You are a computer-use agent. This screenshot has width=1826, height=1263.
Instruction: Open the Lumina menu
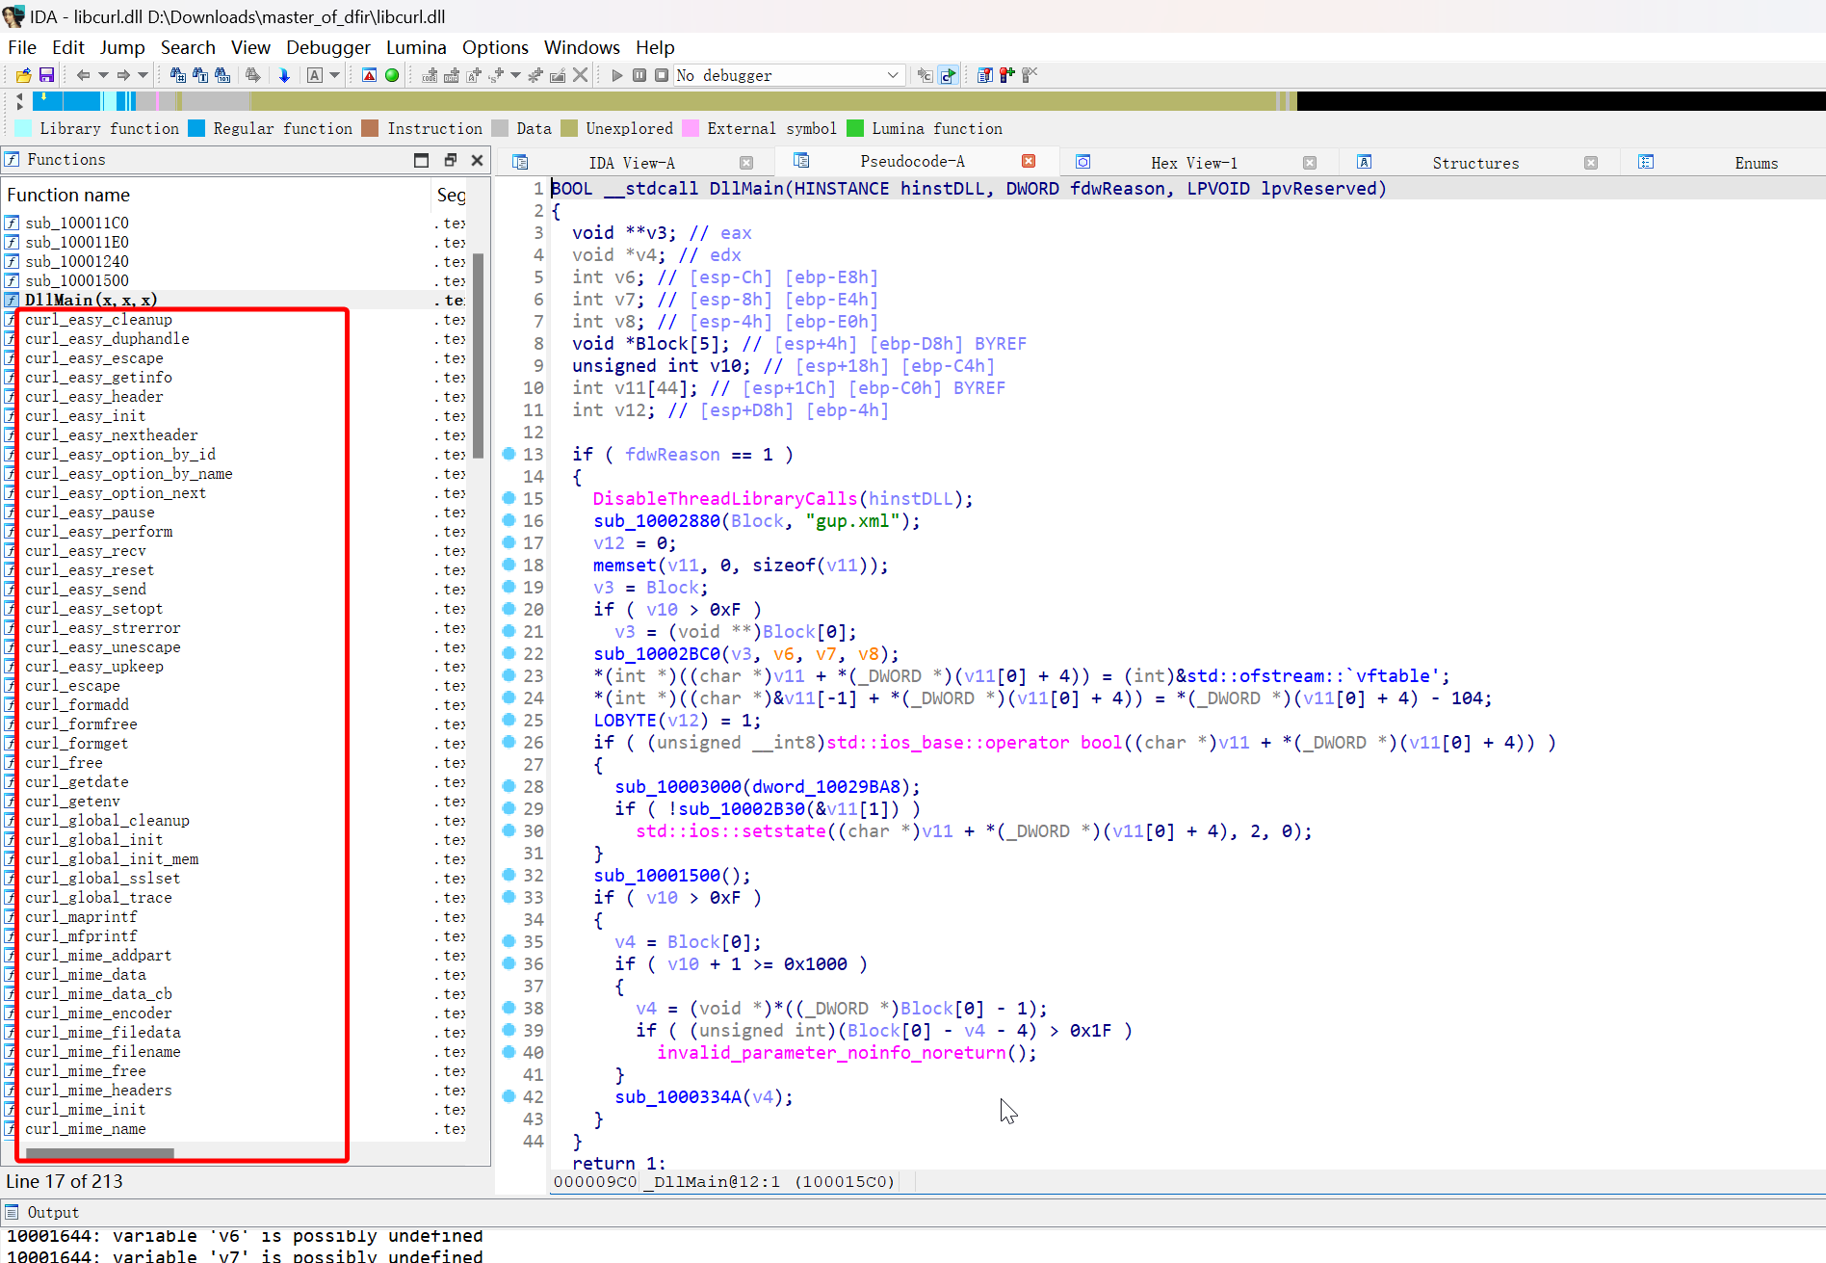click(416, 47)
